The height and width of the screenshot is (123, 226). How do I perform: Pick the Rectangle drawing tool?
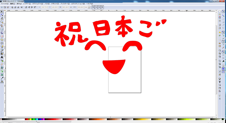2,29
